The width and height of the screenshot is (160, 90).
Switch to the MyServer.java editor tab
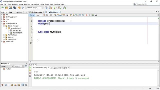36,12
